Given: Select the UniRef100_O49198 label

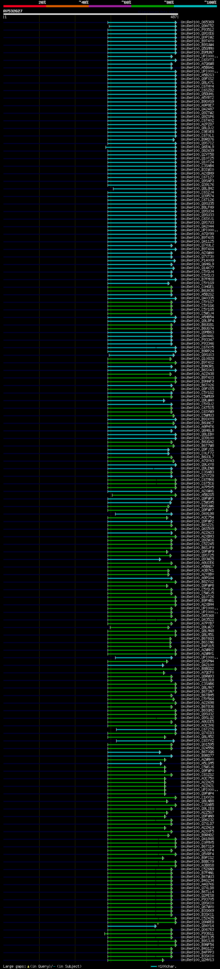Looking at the screenshot, I should tap(197, 514).
